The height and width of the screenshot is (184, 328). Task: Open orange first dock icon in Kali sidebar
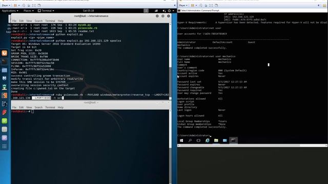point(5,53)
